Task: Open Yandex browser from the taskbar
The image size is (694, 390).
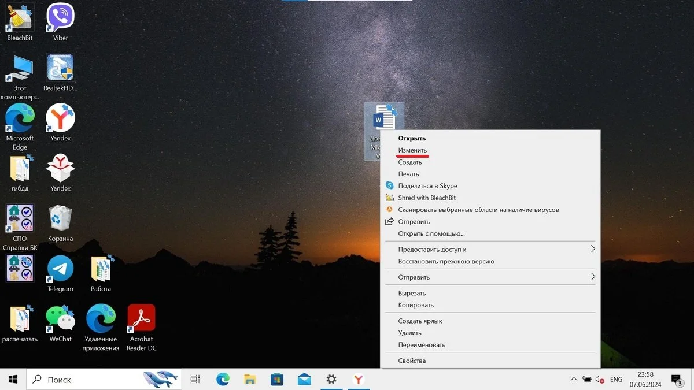Action: point(359,380)
